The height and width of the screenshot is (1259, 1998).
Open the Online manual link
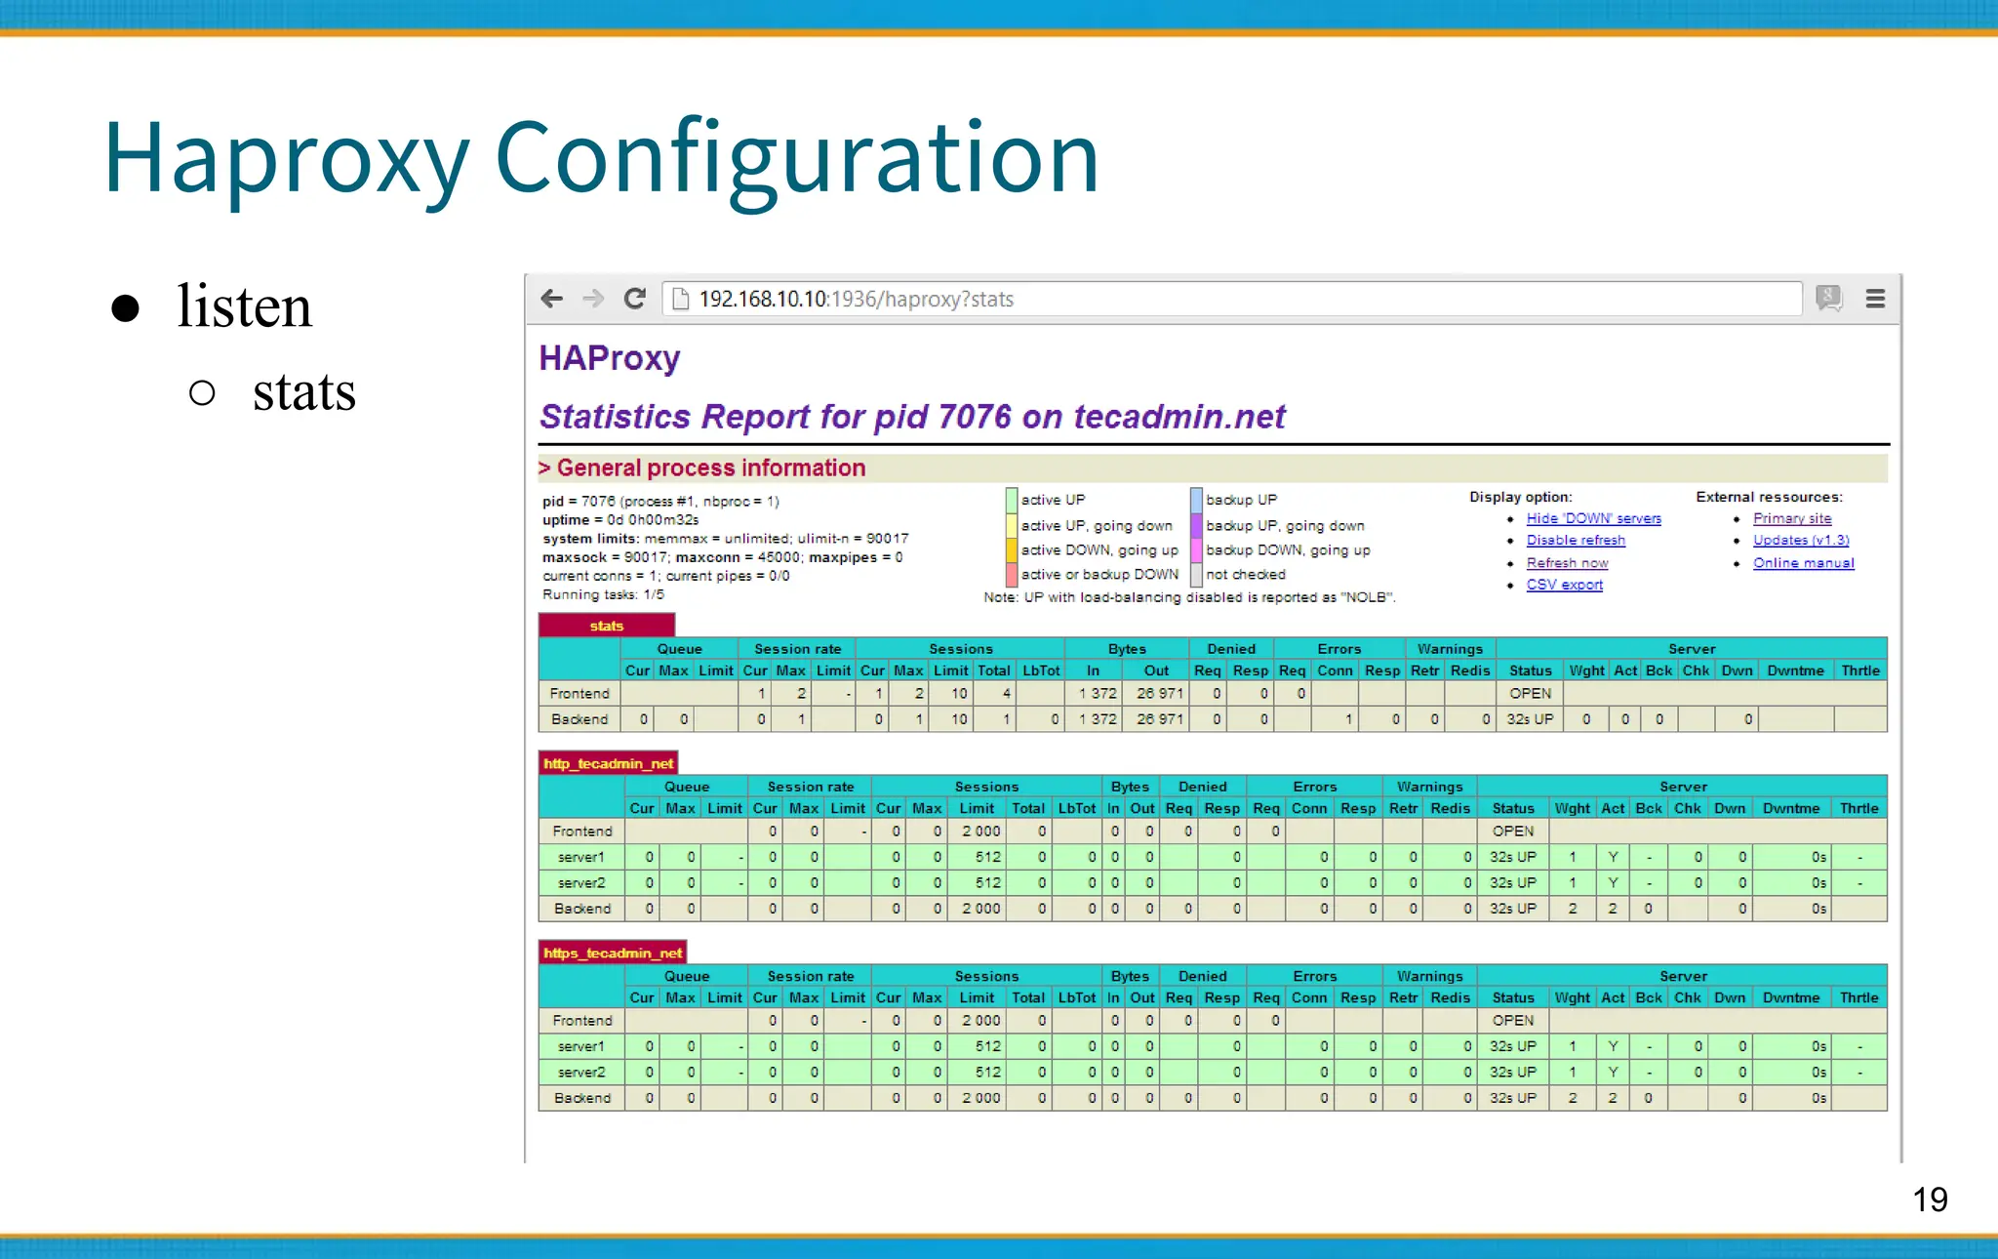(1803, 563)
